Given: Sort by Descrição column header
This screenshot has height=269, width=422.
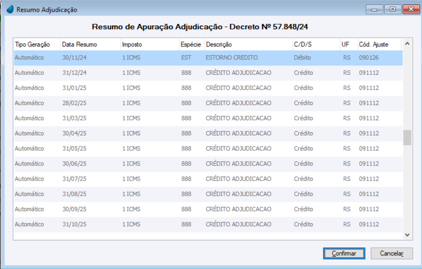Looking at the screenshot, I should coord(248,44).
